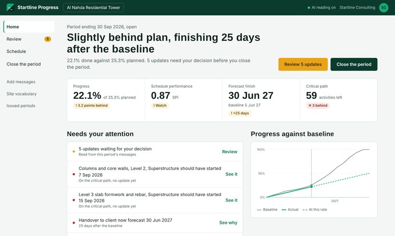Screen dimensions: 395x236
Task: Click the 30 Jun 27 forecast finish value
Action: pyautogui.click(x=250, y=96)
